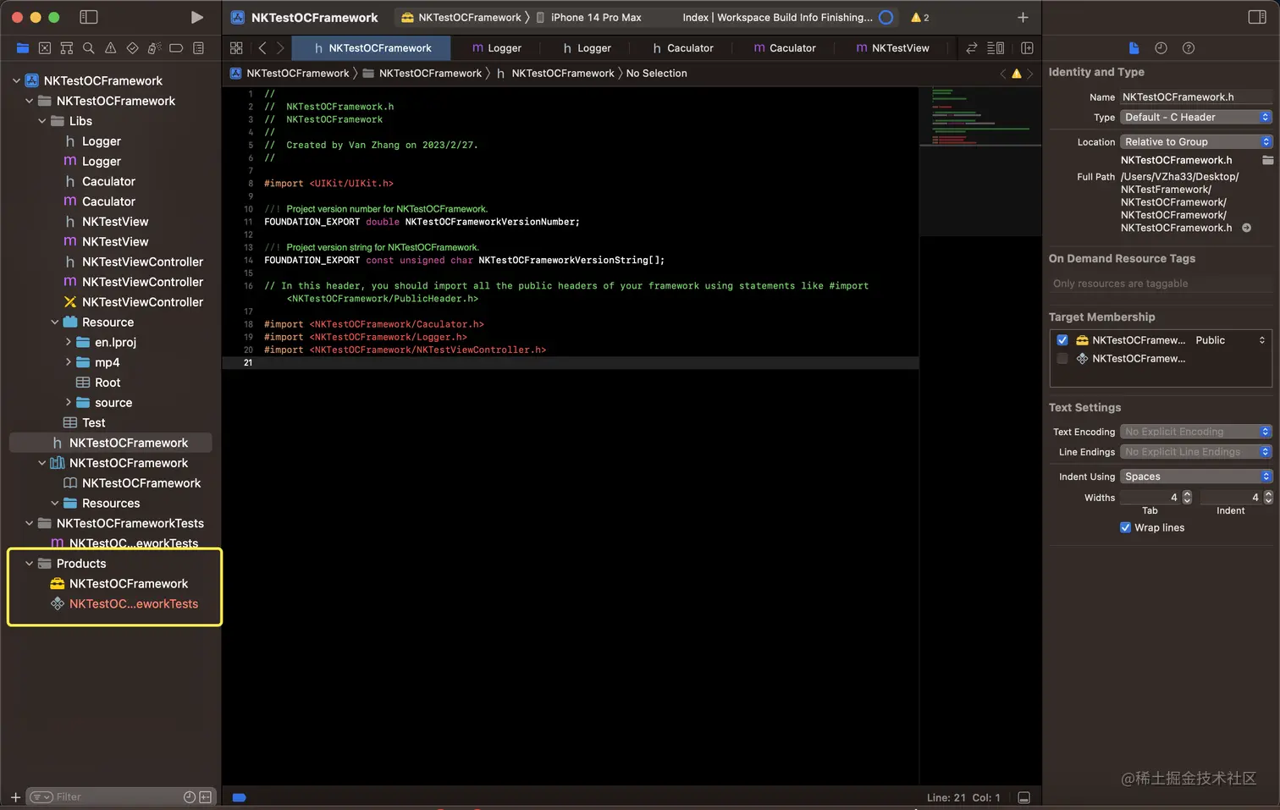Open the Type Default - C Header dropdown
This screenshot has width=1280, height=810.
(x=1196, y=118)
